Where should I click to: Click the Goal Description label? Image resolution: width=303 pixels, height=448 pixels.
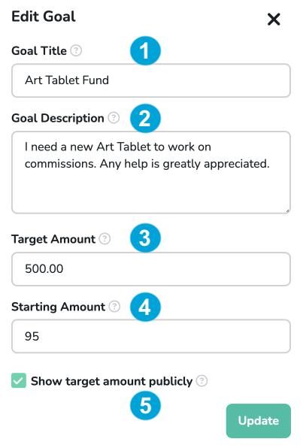(58, 118)
